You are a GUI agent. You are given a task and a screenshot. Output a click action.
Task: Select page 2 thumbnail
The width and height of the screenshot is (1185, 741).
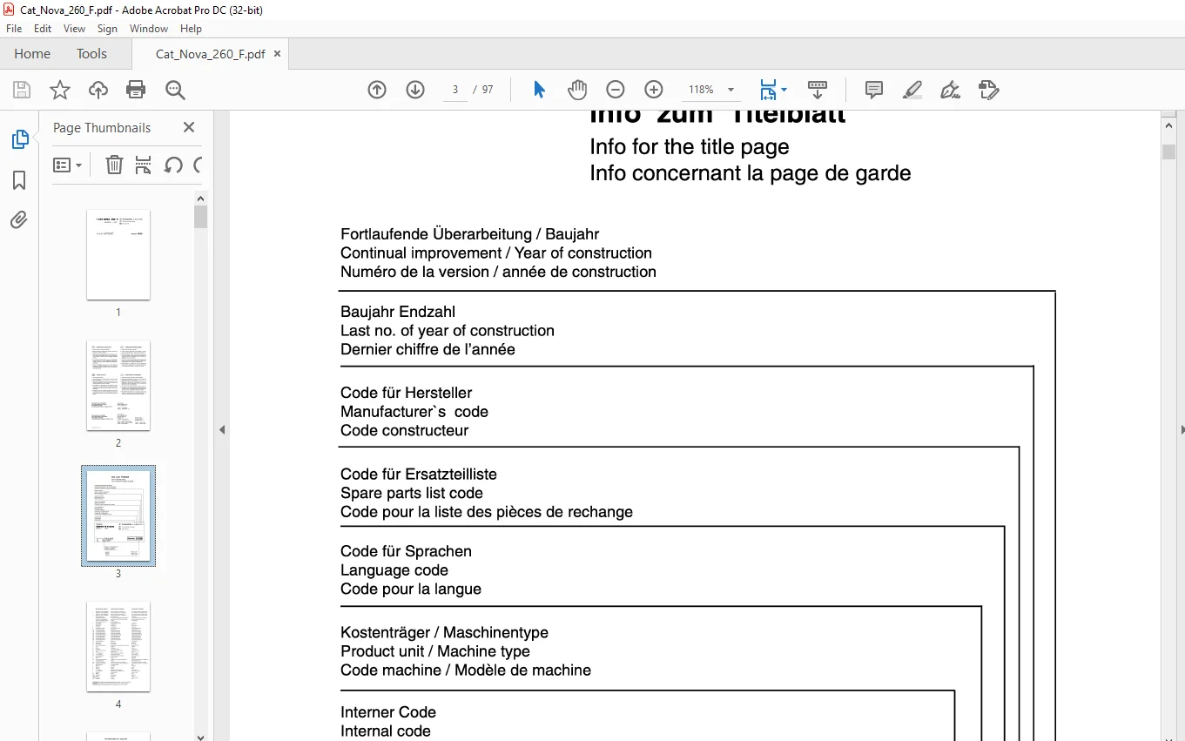(118, 386)
